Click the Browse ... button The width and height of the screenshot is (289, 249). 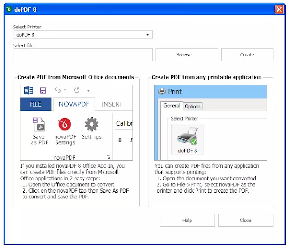186,55
